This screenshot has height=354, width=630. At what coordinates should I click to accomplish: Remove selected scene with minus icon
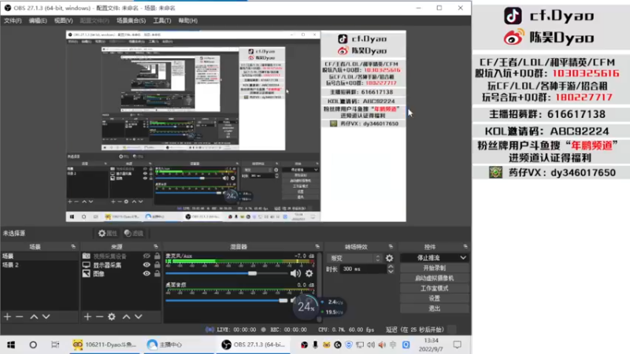click(x=19, y=317)
